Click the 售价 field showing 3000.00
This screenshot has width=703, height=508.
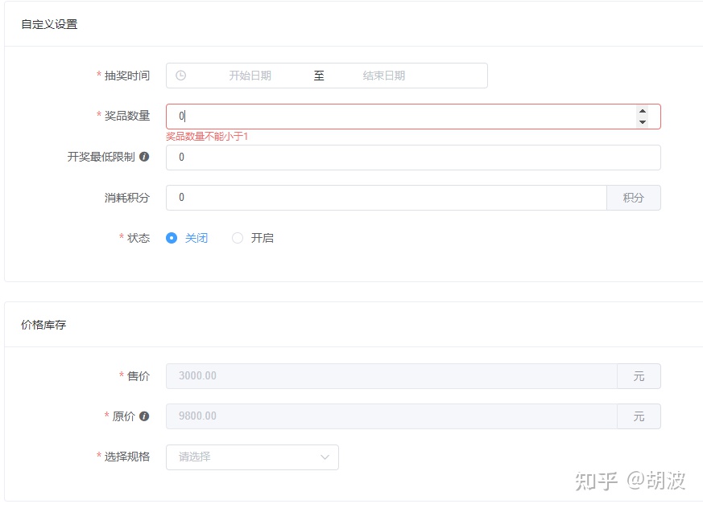(x=391, y=376)
